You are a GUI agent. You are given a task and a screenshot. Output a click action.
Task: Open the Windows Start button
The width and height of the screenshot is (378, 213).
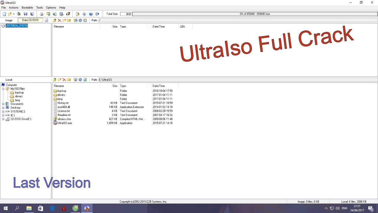[6, 208]
